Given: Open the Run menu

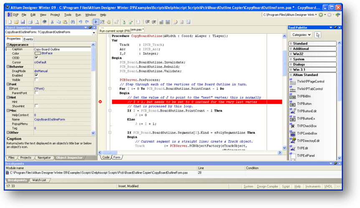Looking at the screenshot, I should [x=78, y=15].
